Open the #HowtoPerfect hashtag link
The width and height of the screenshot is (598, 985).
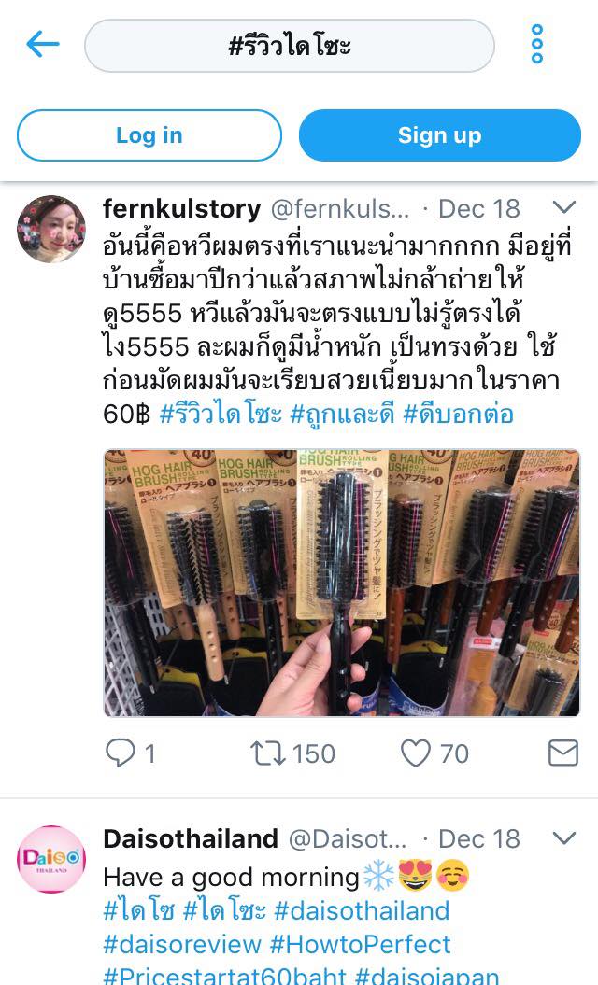coord(361,944)
